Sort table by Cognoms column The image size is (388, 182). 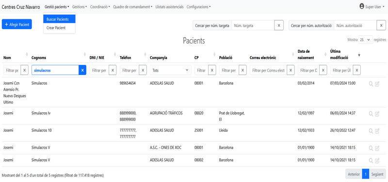[84, 55]
